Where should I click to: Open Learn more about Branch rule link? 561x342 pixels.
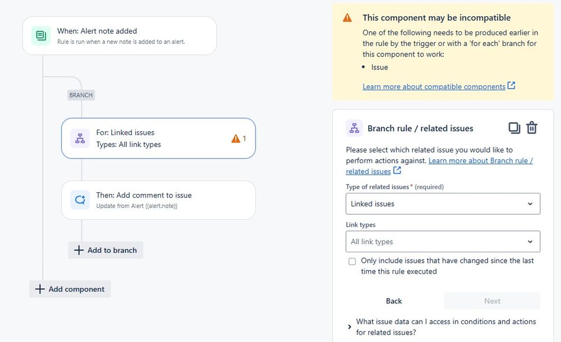point(480,161)
